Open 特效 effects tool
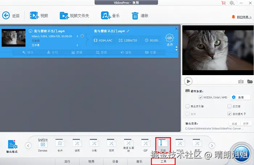254x165 pixels. pos(28,52)
